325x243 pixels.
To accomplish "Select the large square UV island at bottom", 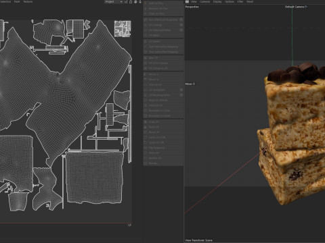I will pyautogui.click(x=94, y=178).
